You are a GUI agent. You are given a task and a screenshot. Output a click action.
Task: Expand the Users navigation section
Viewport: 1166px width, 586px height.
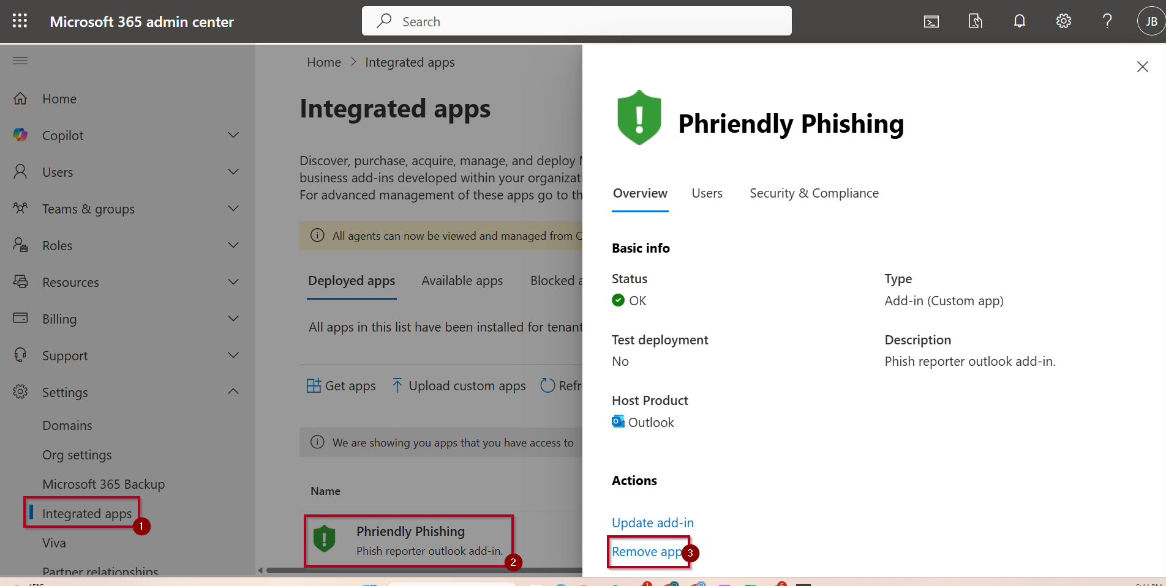click(233, 172)
